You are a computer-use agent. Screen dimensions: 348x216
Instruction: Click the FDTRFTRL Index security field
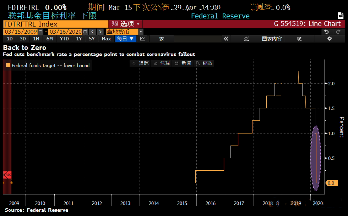[x=55, y=24]
